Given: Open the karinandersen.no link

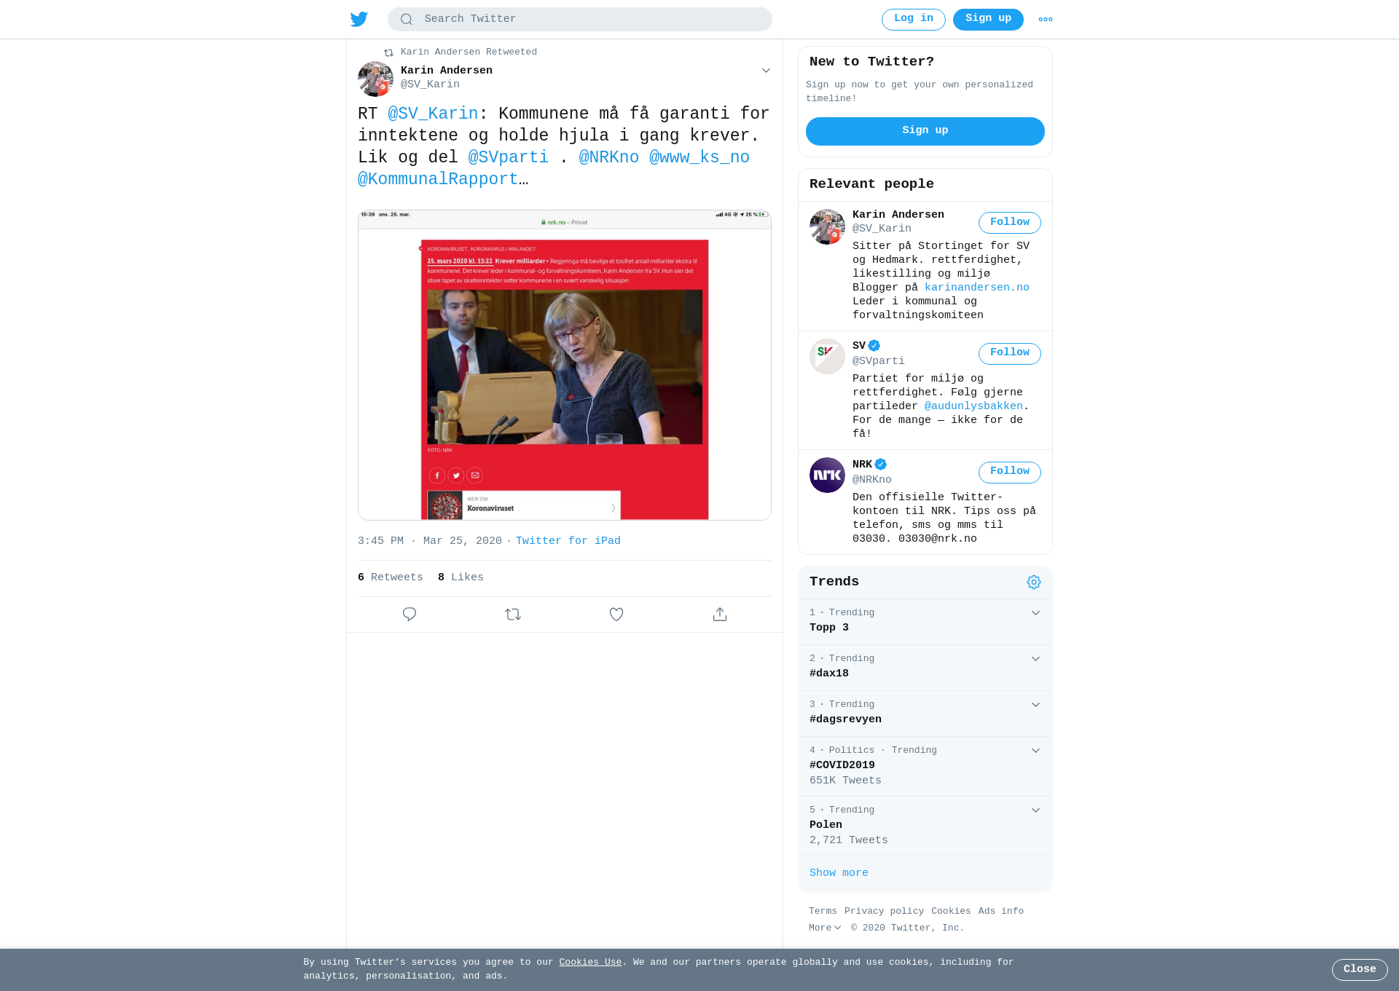Looking at the screenshot, I should pyautogui.click(x=976, y=288).
